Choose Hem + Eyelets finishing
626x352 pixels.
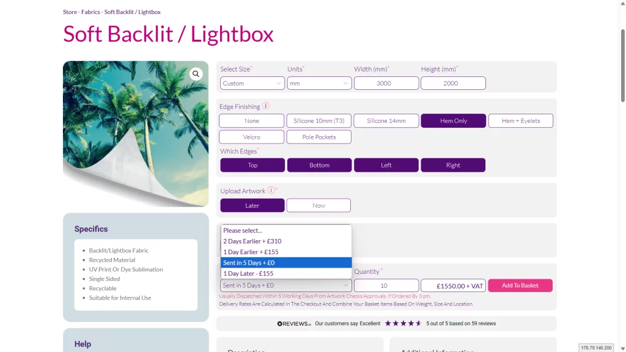[520, 121]
